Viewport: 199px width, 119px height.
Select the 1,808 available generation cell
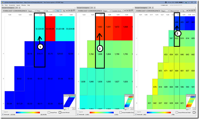click(100, 54)
